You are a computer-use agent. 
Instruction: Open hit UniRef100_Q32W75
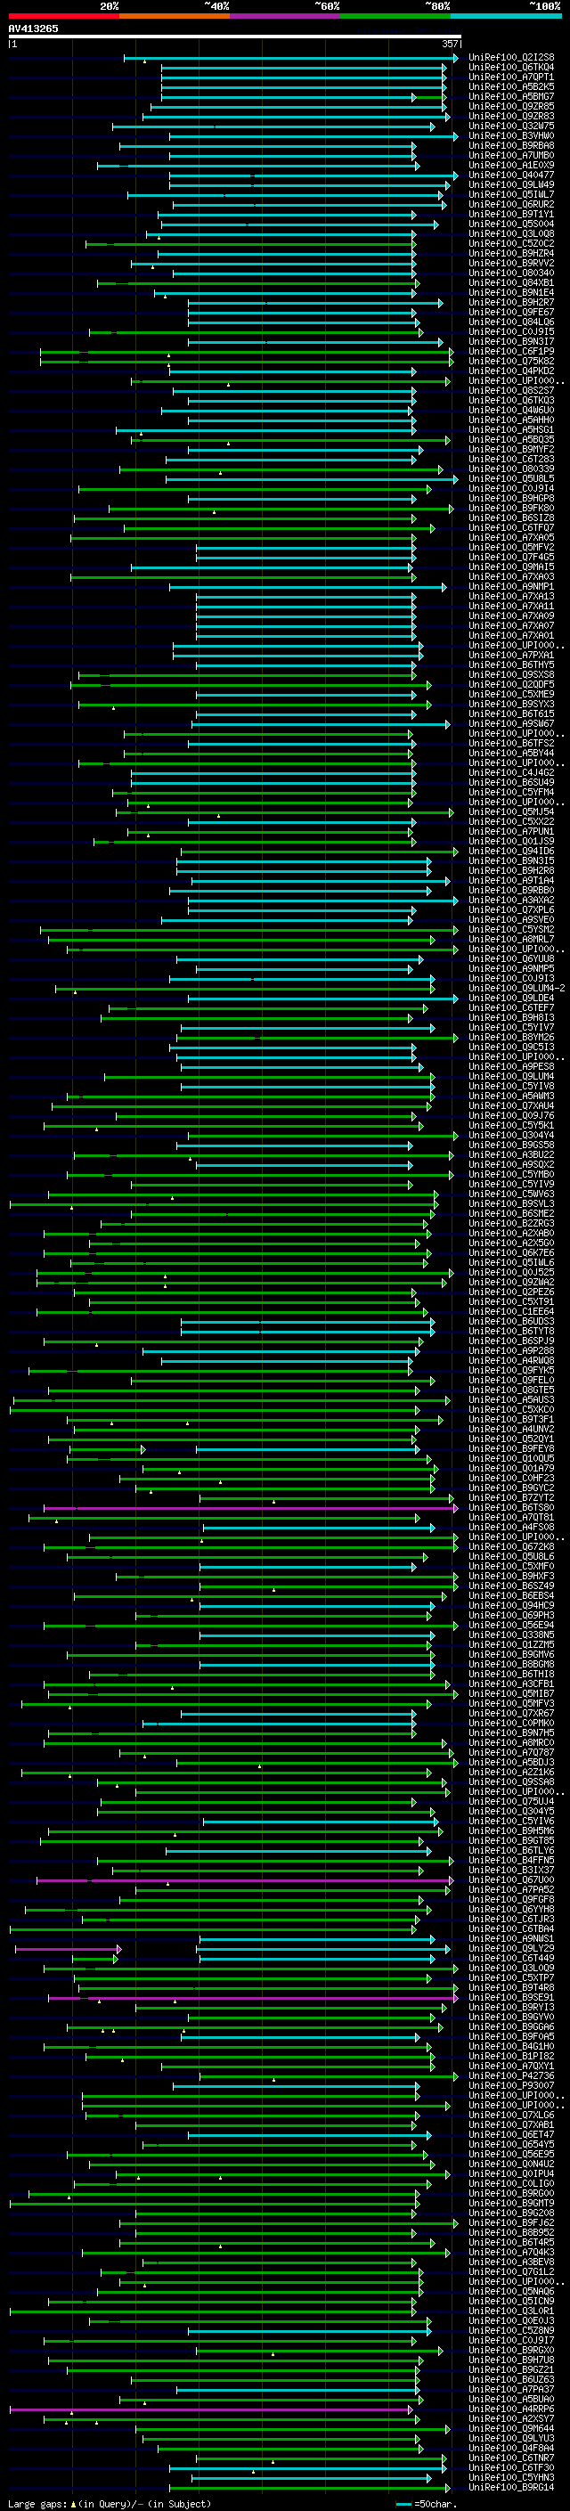[511, 126]
